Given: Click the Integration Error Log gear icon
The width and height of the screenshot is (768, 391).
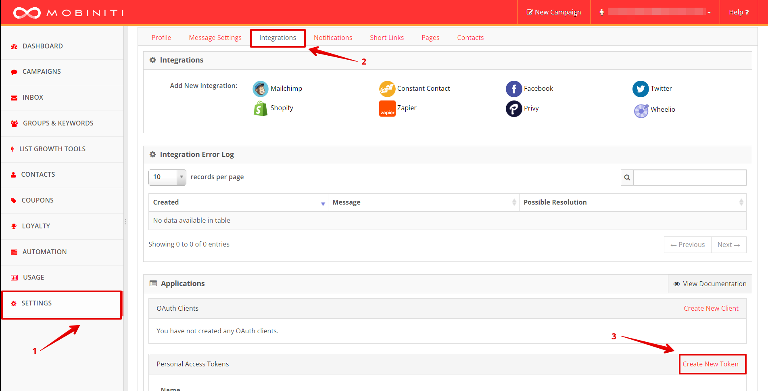Looking at the screenshot, I should click(152, 155).
